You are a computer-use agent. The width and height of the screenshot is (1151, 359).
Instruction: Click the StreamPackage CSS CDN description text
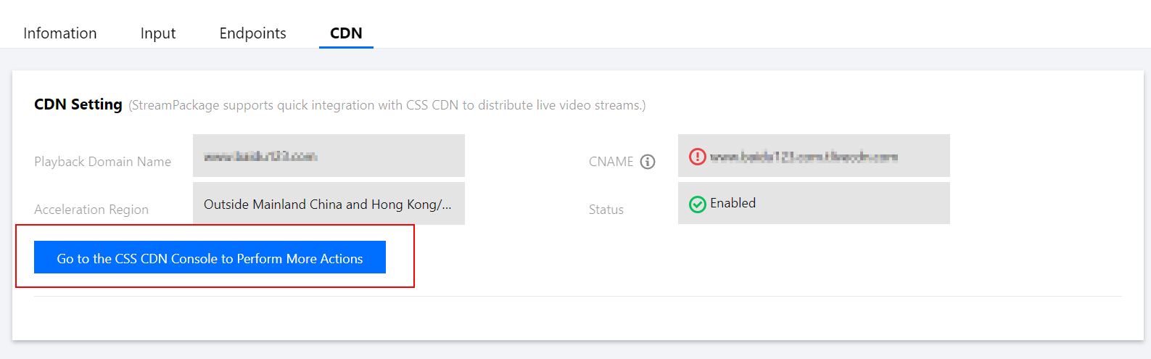[x=387, y=105]
